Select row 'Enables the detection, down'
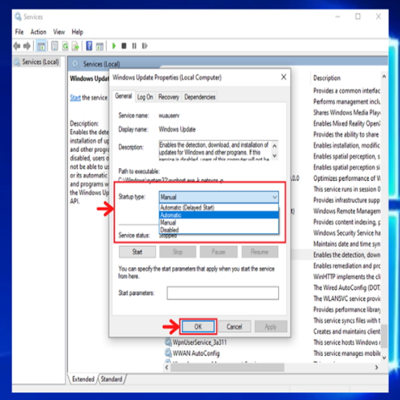The width and height of the screenshot is (400, 400). coord(346,255)
